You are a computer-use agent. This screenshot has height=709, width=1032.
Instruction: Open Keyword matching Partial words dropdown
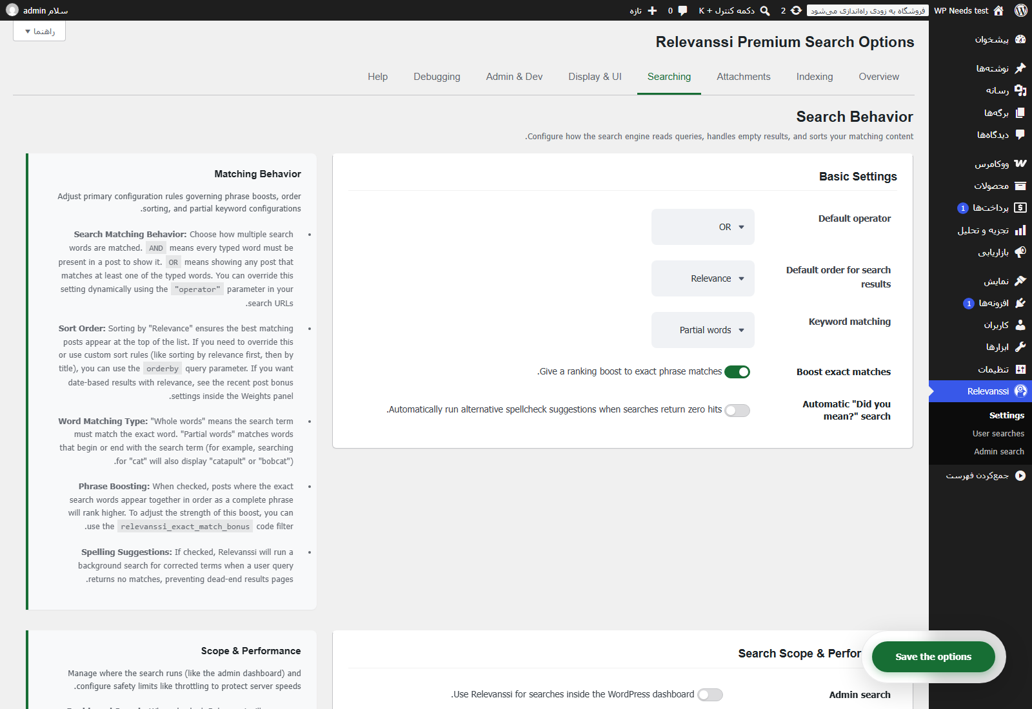click(x=703, y=330)
